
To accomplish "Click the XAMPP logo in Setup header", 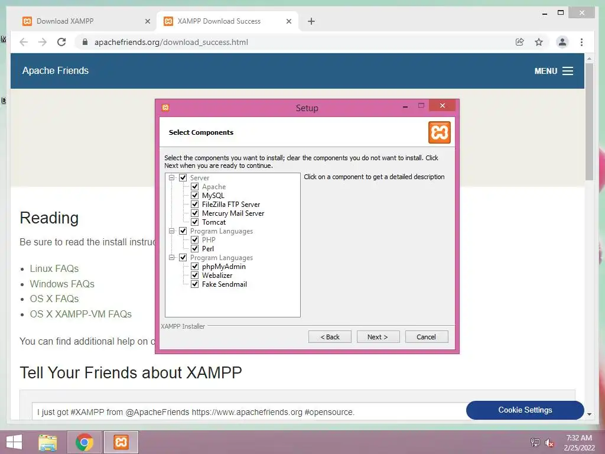I will click(x=440, y=132).
